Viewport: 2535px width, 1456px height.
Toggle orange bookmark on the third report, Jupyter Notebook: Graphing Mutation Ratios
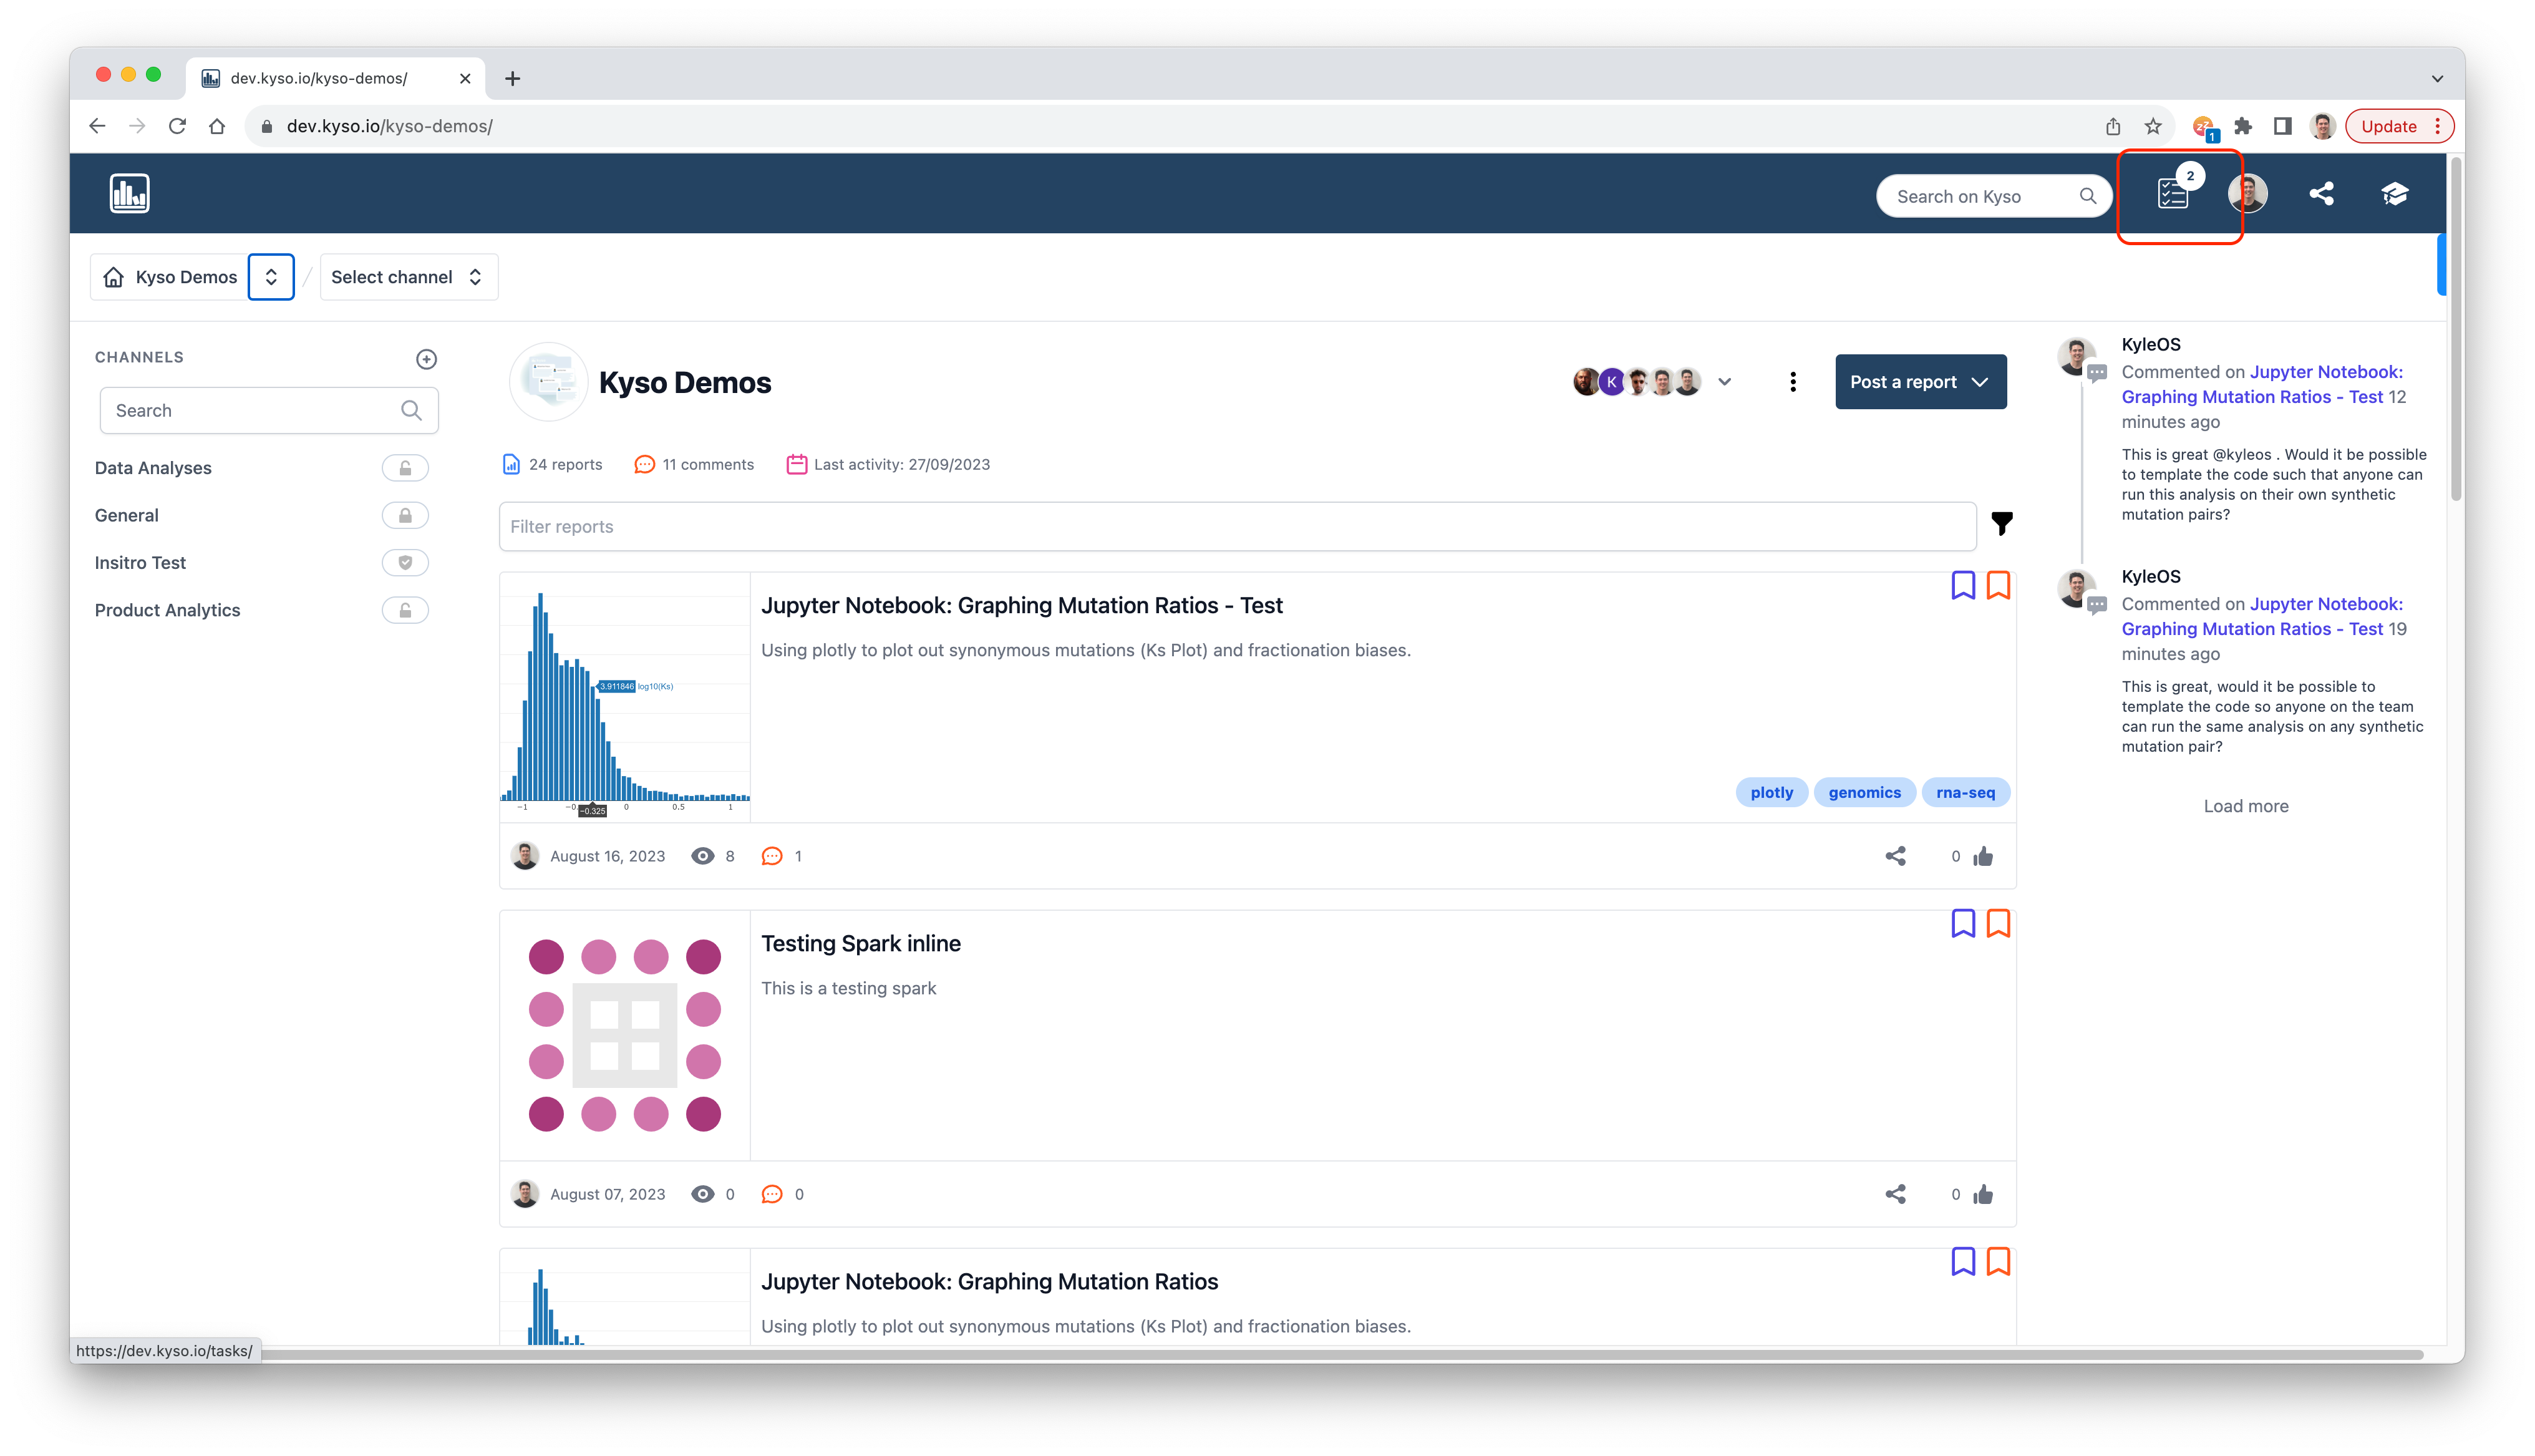[x=1998, y=1261]
